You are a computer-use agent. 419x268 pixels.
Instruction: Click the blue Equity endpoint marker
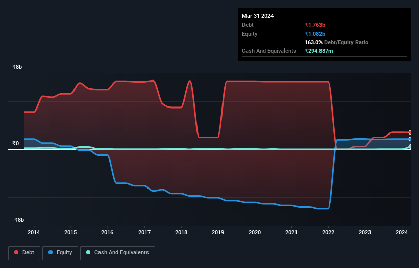pyautogui.click(x=410, y=139)
